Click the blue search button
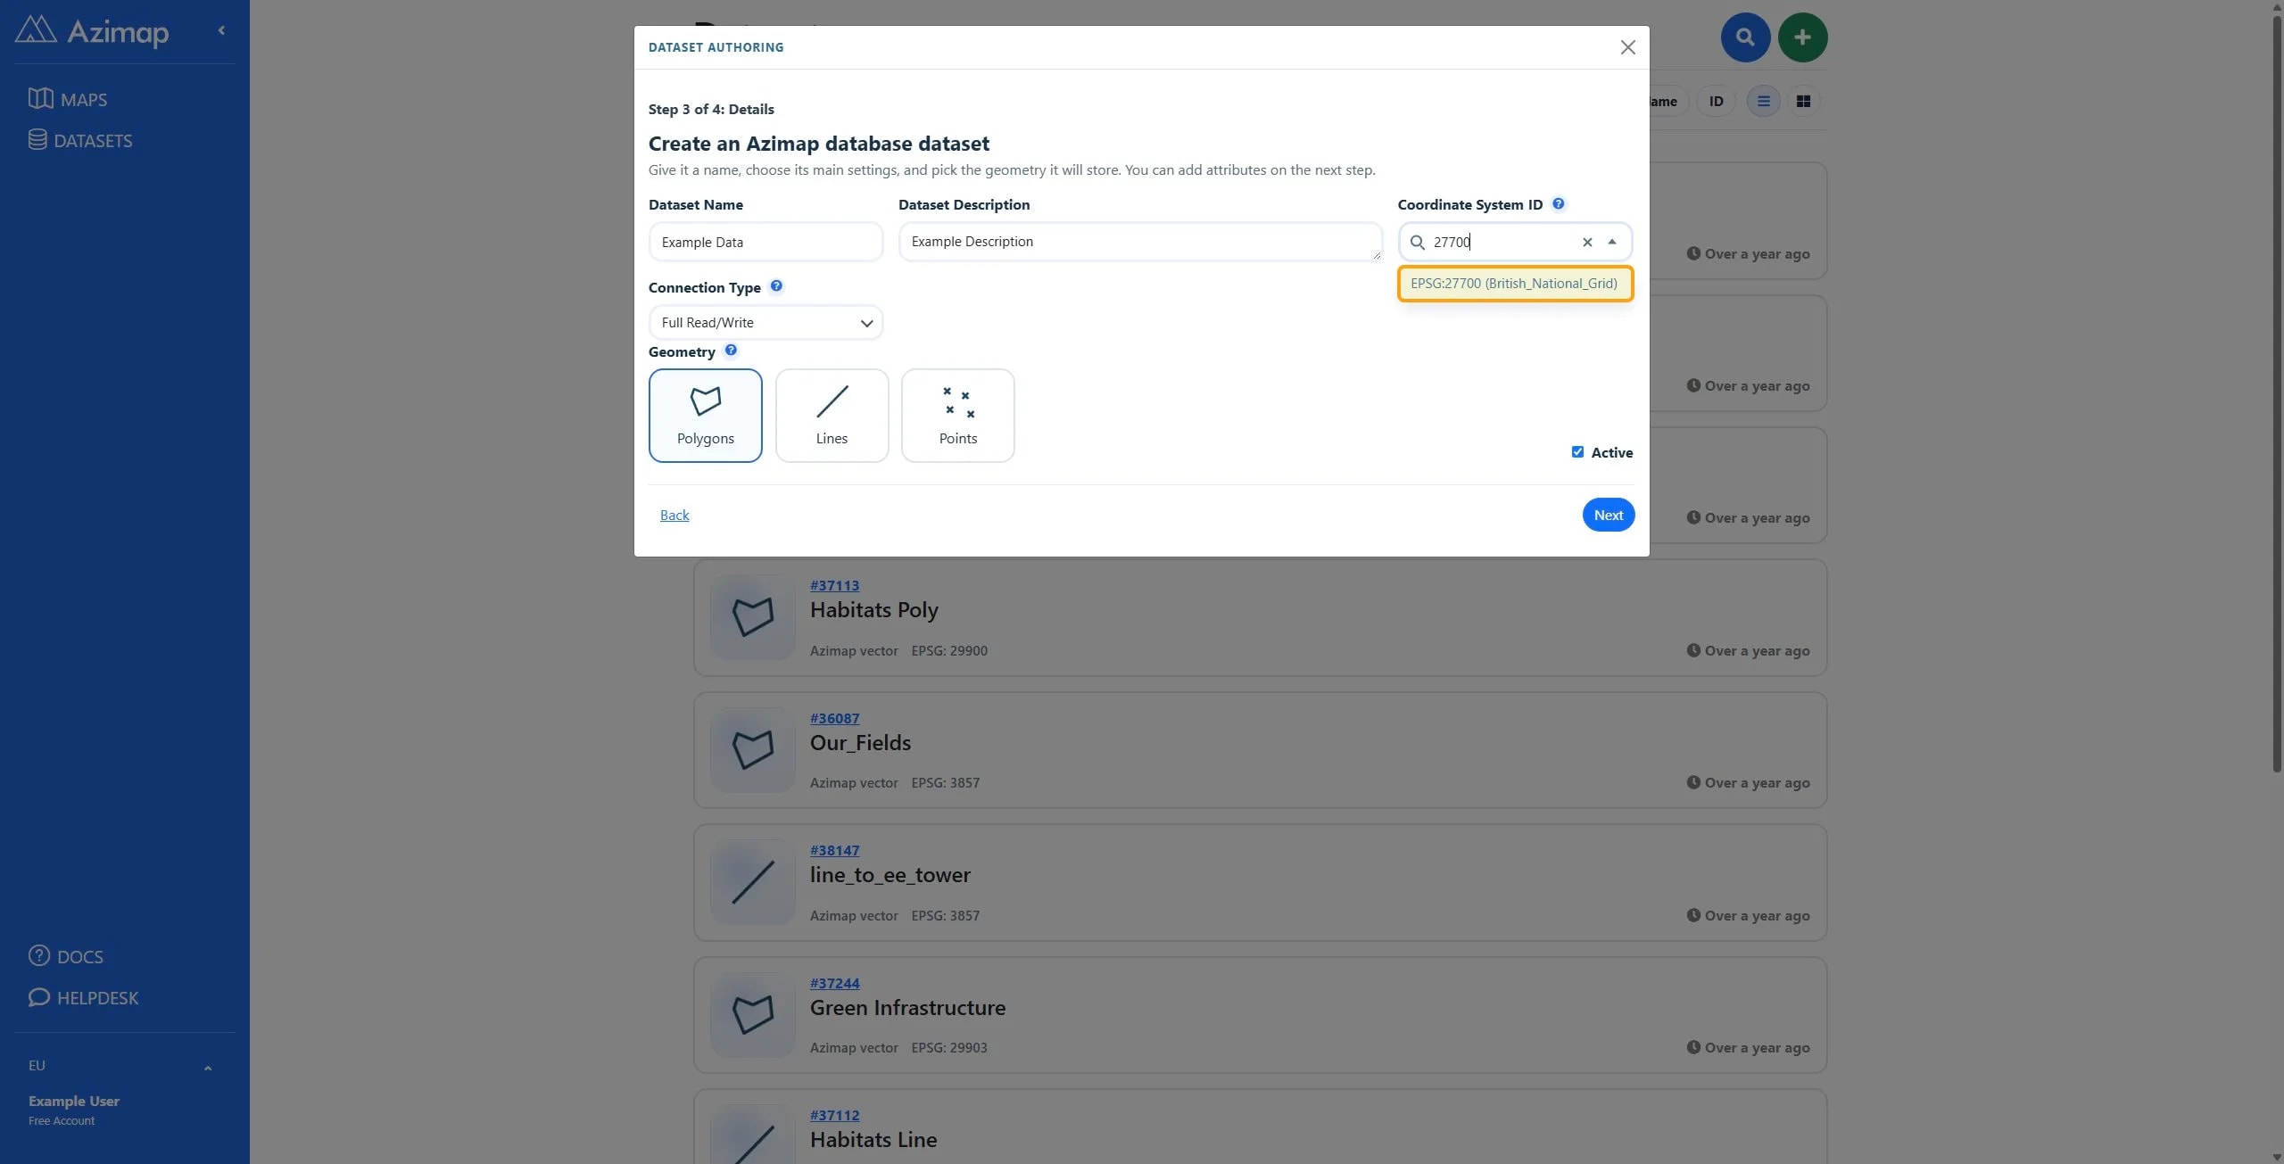2284x1164 pixels. [x=1745, y=37]
